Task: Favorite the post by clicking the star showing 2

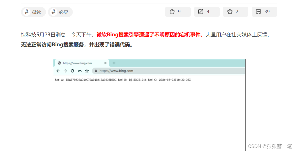Action: click(229, 12)
